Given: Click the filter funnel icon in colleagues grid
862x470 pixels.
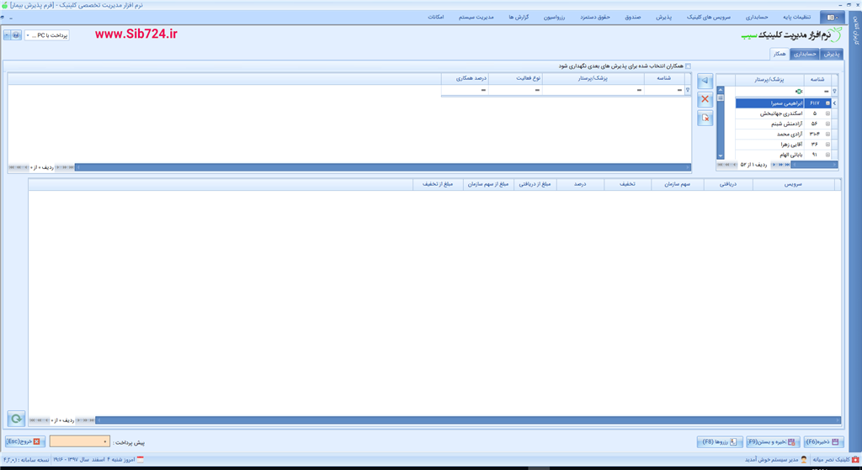Looking at the screenshot, I should point(688,90).
